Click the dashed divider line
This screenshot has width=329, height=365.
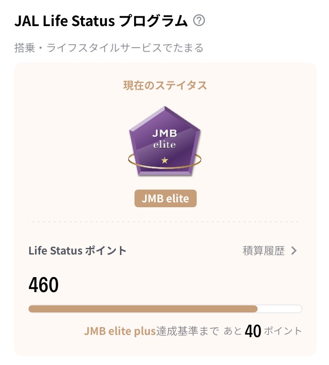pos(165,222)
